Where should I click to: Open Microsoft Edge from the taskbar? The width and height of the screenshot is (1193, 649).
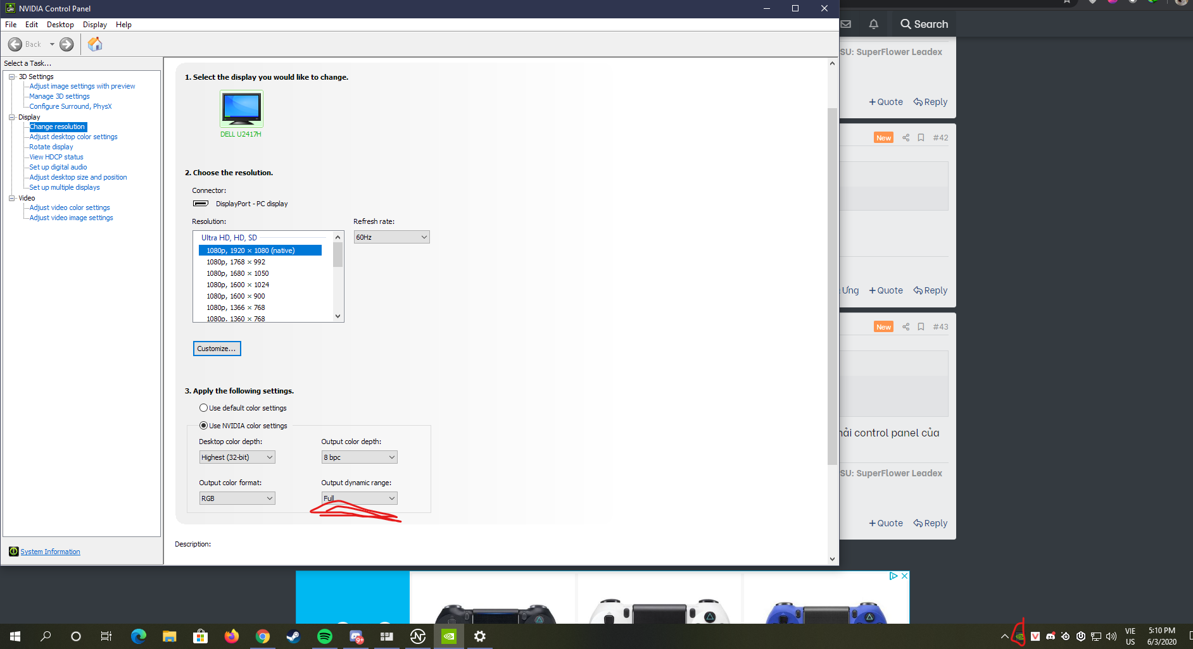pyautogui.click(x=138, y=636)
